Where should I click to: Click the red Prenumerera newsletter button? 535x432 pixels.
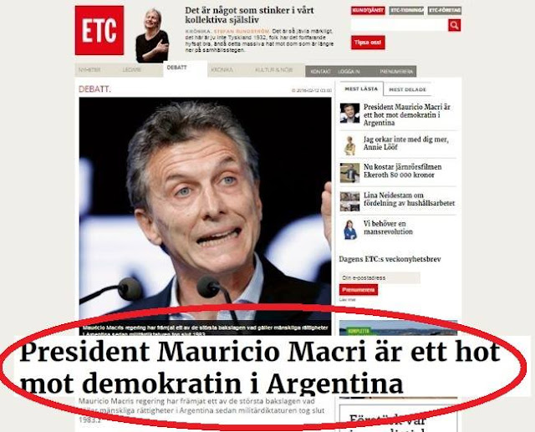point(359,290)
